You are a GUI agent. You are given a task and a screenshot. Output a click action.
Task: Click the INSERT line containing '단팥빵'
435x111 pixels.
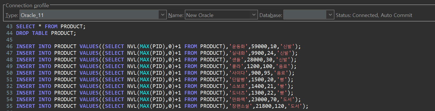[155, 80]
